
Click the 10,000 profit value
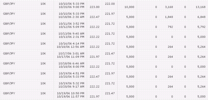(x=129, y=7)
